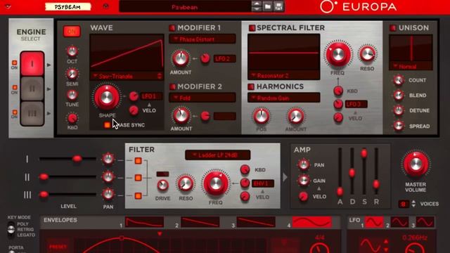Select Engine III button

pos(32,113)
